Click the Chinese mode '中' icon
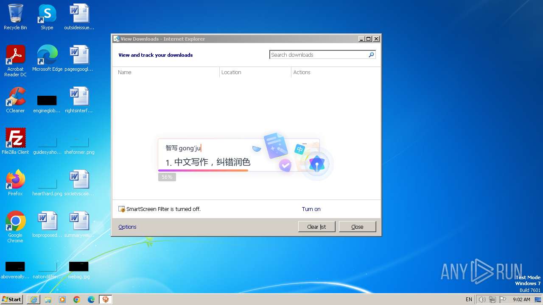The height and width of the screenshot is (305, 543). point(300,150)
